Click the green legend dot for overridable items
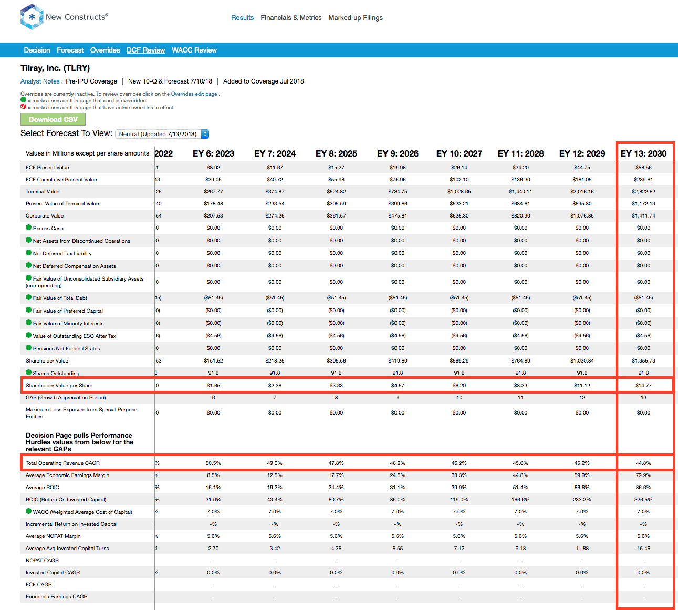Viewport: 678px width, 610px height. (x=23, y=100)
